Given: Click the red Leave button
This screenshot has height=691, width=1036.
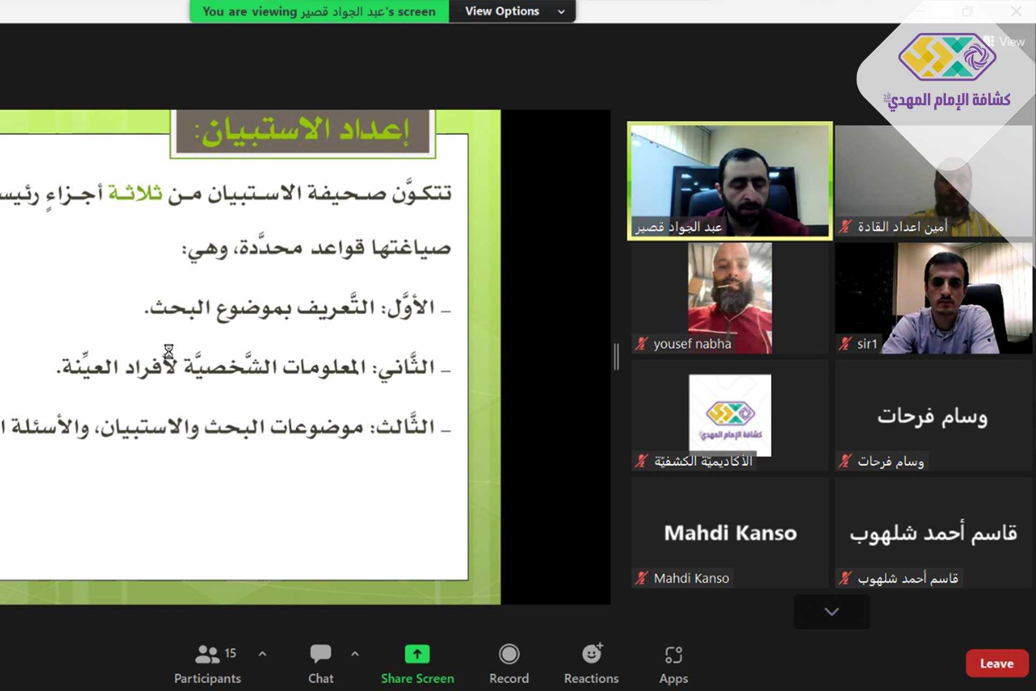Looking at the screenshot, I should [996, 663].
